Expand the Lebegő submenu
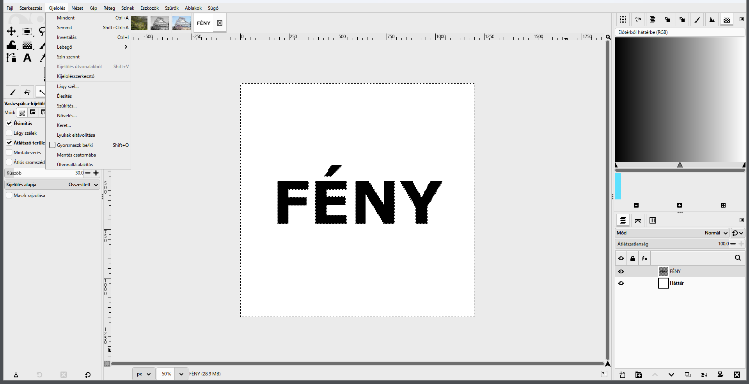Image resolution: width=749 pixels, height=384 pixels. pyautogui.click(x=88, y=47)
